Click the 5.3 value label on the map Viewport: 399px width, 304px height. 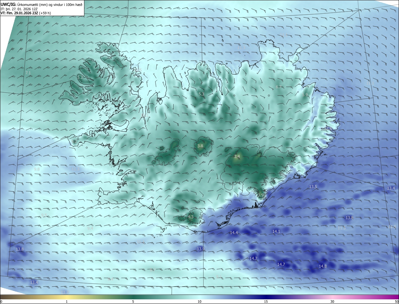(x=201, y=94)
